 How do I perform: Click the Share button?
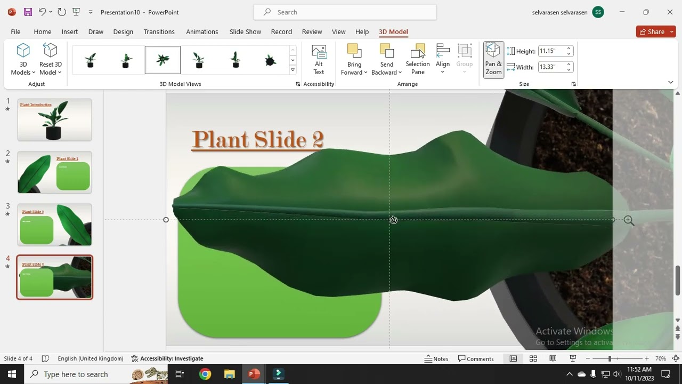(x=656, y=31)
